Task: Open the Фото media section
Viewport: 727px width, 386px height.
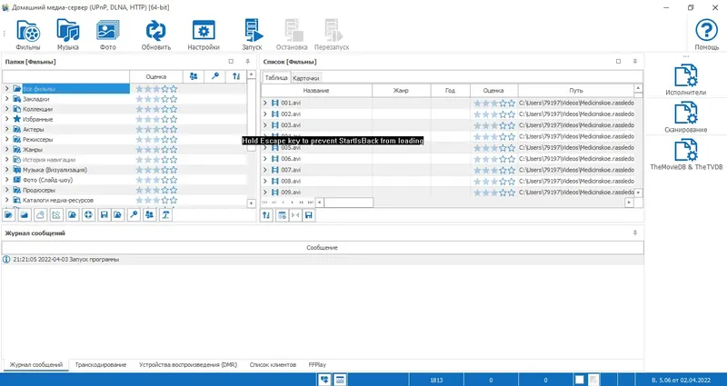Action: coord(107,35)
